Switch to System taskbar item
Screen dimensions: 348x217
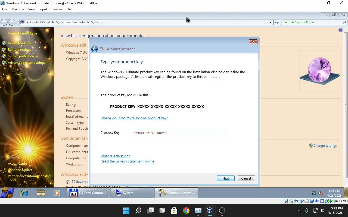click(x=132, y=193)
